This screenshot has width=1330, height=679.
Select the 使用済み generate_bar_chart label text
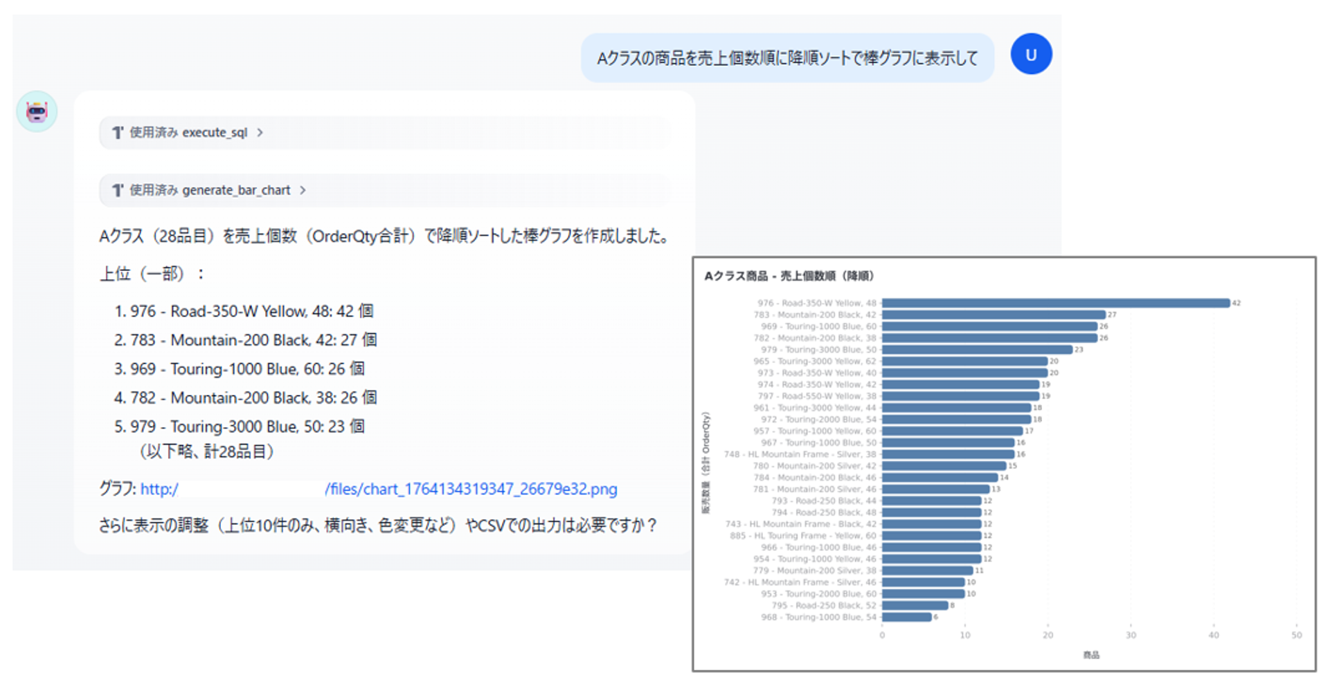[210, 190]
